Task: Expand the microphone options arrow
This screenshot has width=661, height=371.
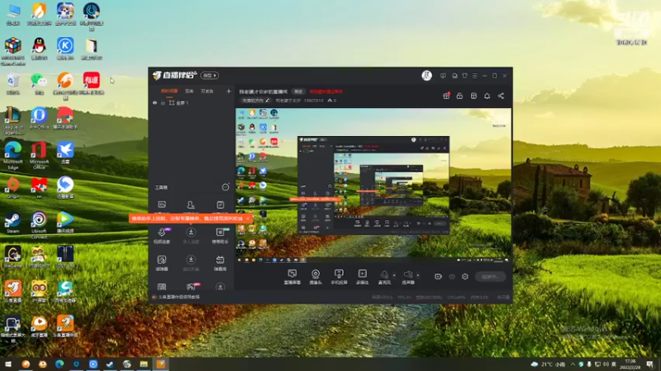Action: [394, 275]
